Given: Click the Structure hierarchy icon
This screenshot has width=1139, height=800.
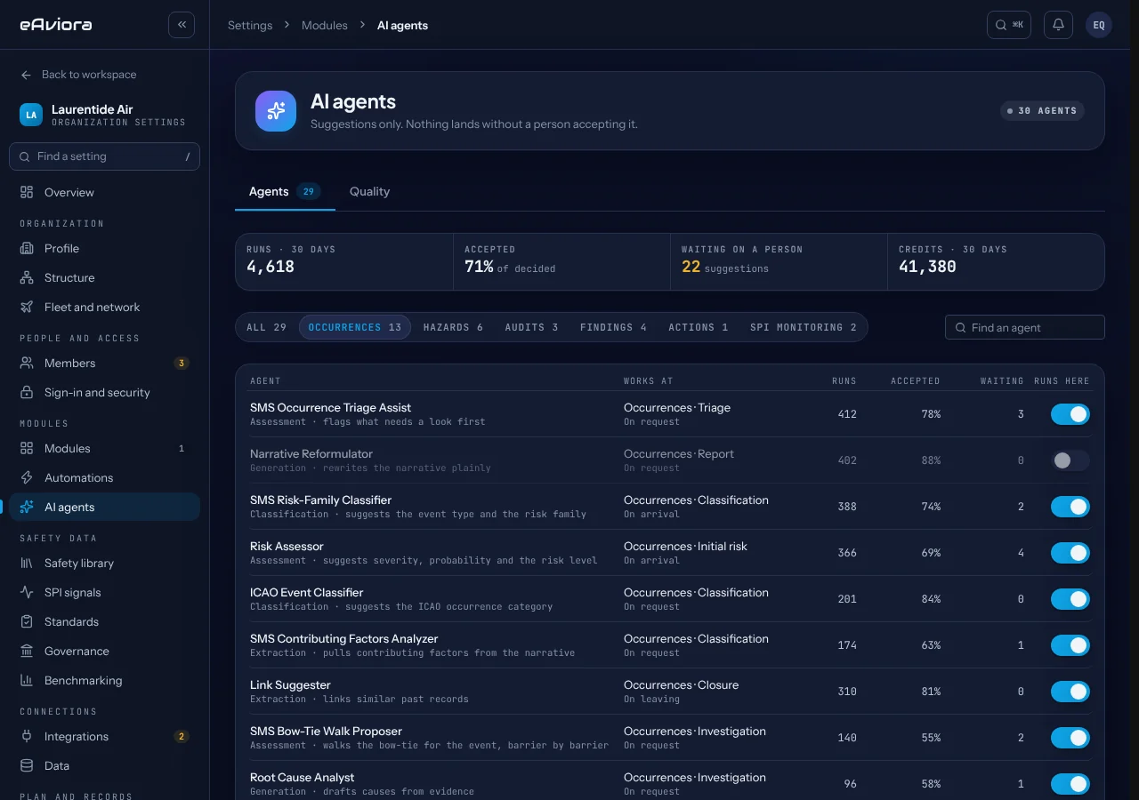Looking at the screenshot, I should click(x=27, y=277).
